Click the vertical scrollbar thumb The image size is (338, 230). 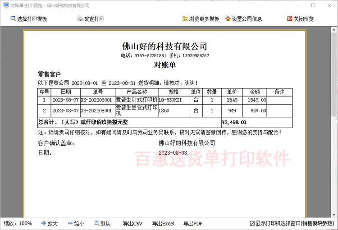334,75
